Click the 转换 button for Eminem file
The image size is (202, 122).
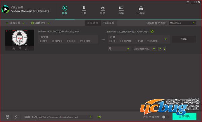click(184, 39)
